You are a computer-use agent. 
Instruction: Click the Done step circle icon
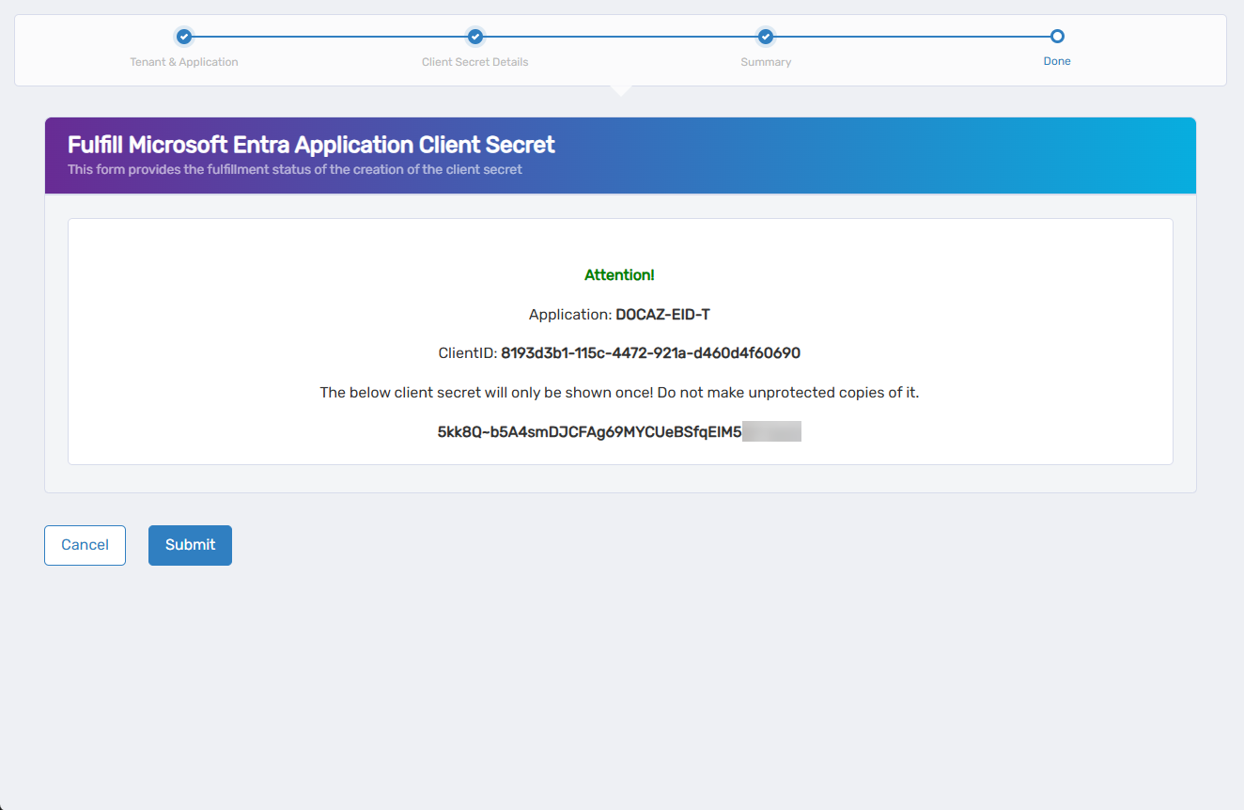(x=1057, y=37)
